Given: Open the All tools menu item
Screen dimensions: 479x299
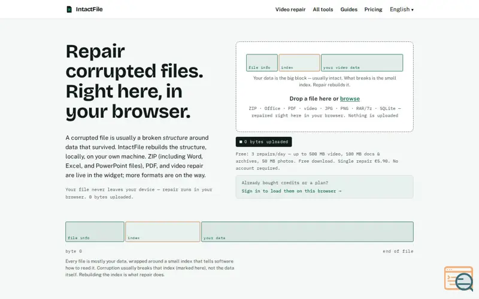Looking at the screenshot, I should 323,10.
